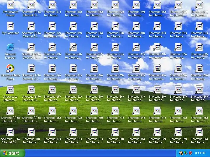This screenshot has width=210, height=157.
Task: Select the Shortcut (38) icon
Action: [x=115, y=132]
